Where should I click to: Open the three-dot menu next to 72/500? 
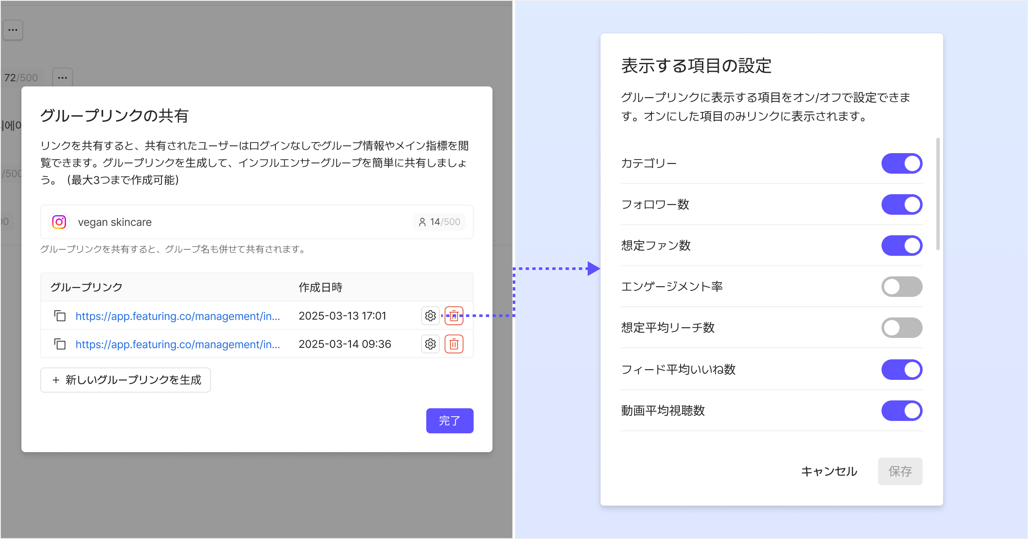63,78
